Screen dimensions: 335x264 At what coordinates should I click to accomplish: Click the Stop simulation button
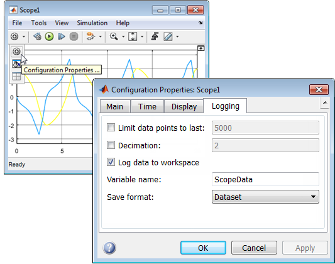(x=74, y=36)
